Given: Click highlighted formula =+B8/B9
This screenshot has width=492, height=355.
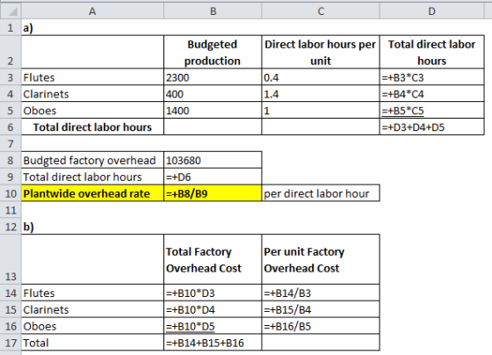Looking at the screenshot, I should click(x=213, y=193).
